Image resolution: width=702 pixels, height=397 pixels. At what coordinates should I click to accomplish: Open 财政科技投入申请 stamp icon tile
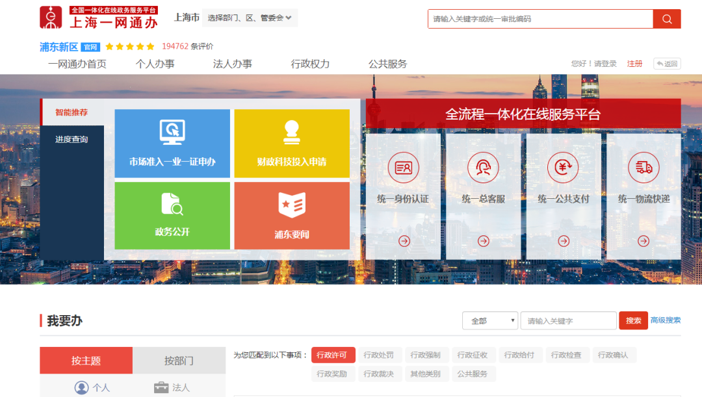pos(292,143)
